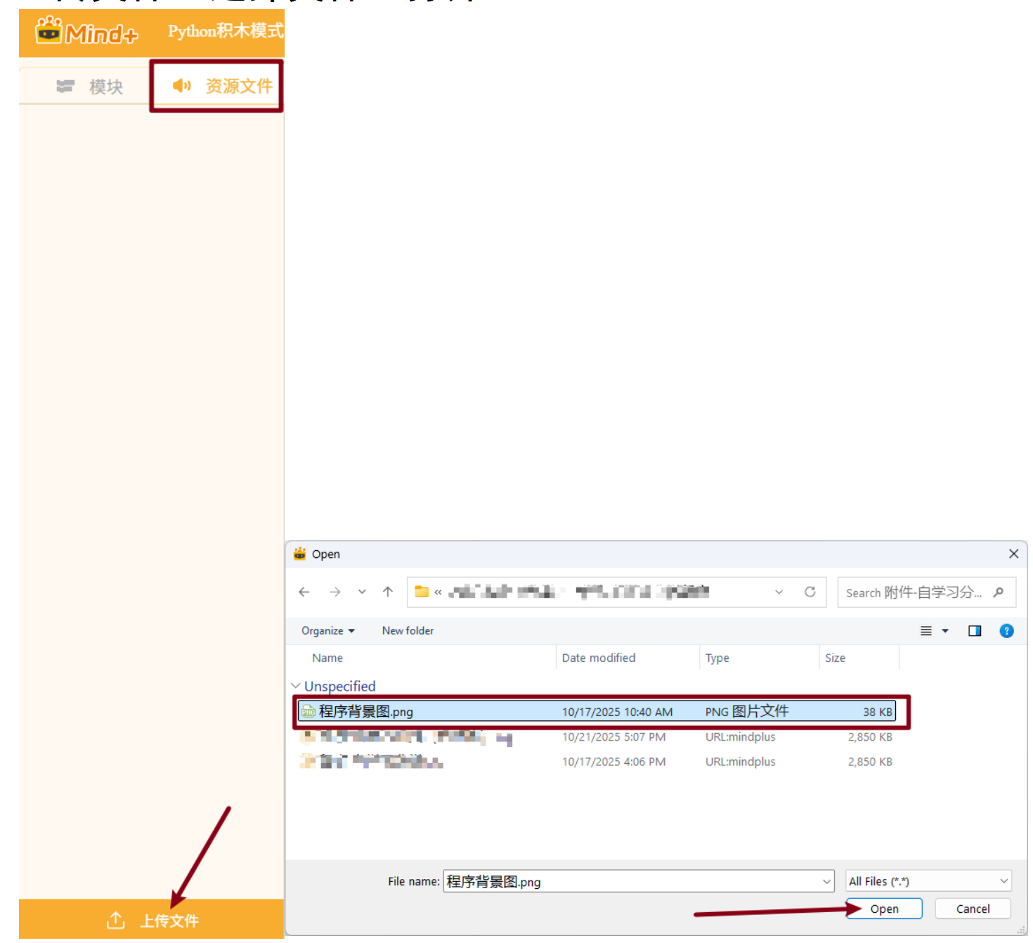This screenshot has width=1033, height=943.
Task: Expand the address bar path dropdown
Action: (779, 592)
